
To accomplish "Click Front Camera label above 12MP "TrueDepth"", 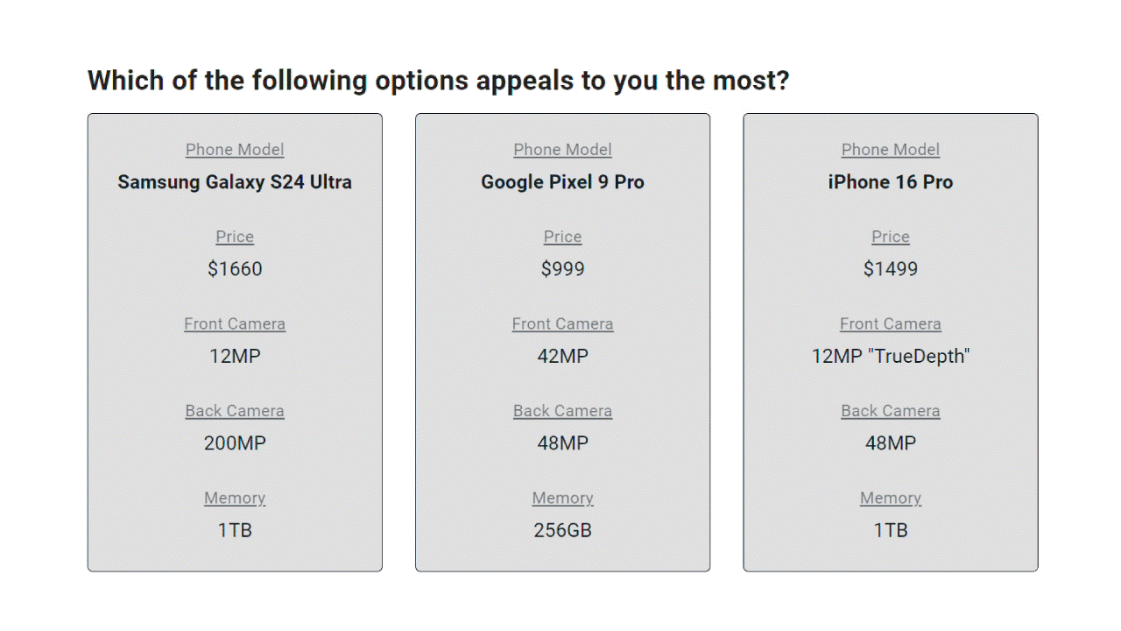I will tap(891, 323).
